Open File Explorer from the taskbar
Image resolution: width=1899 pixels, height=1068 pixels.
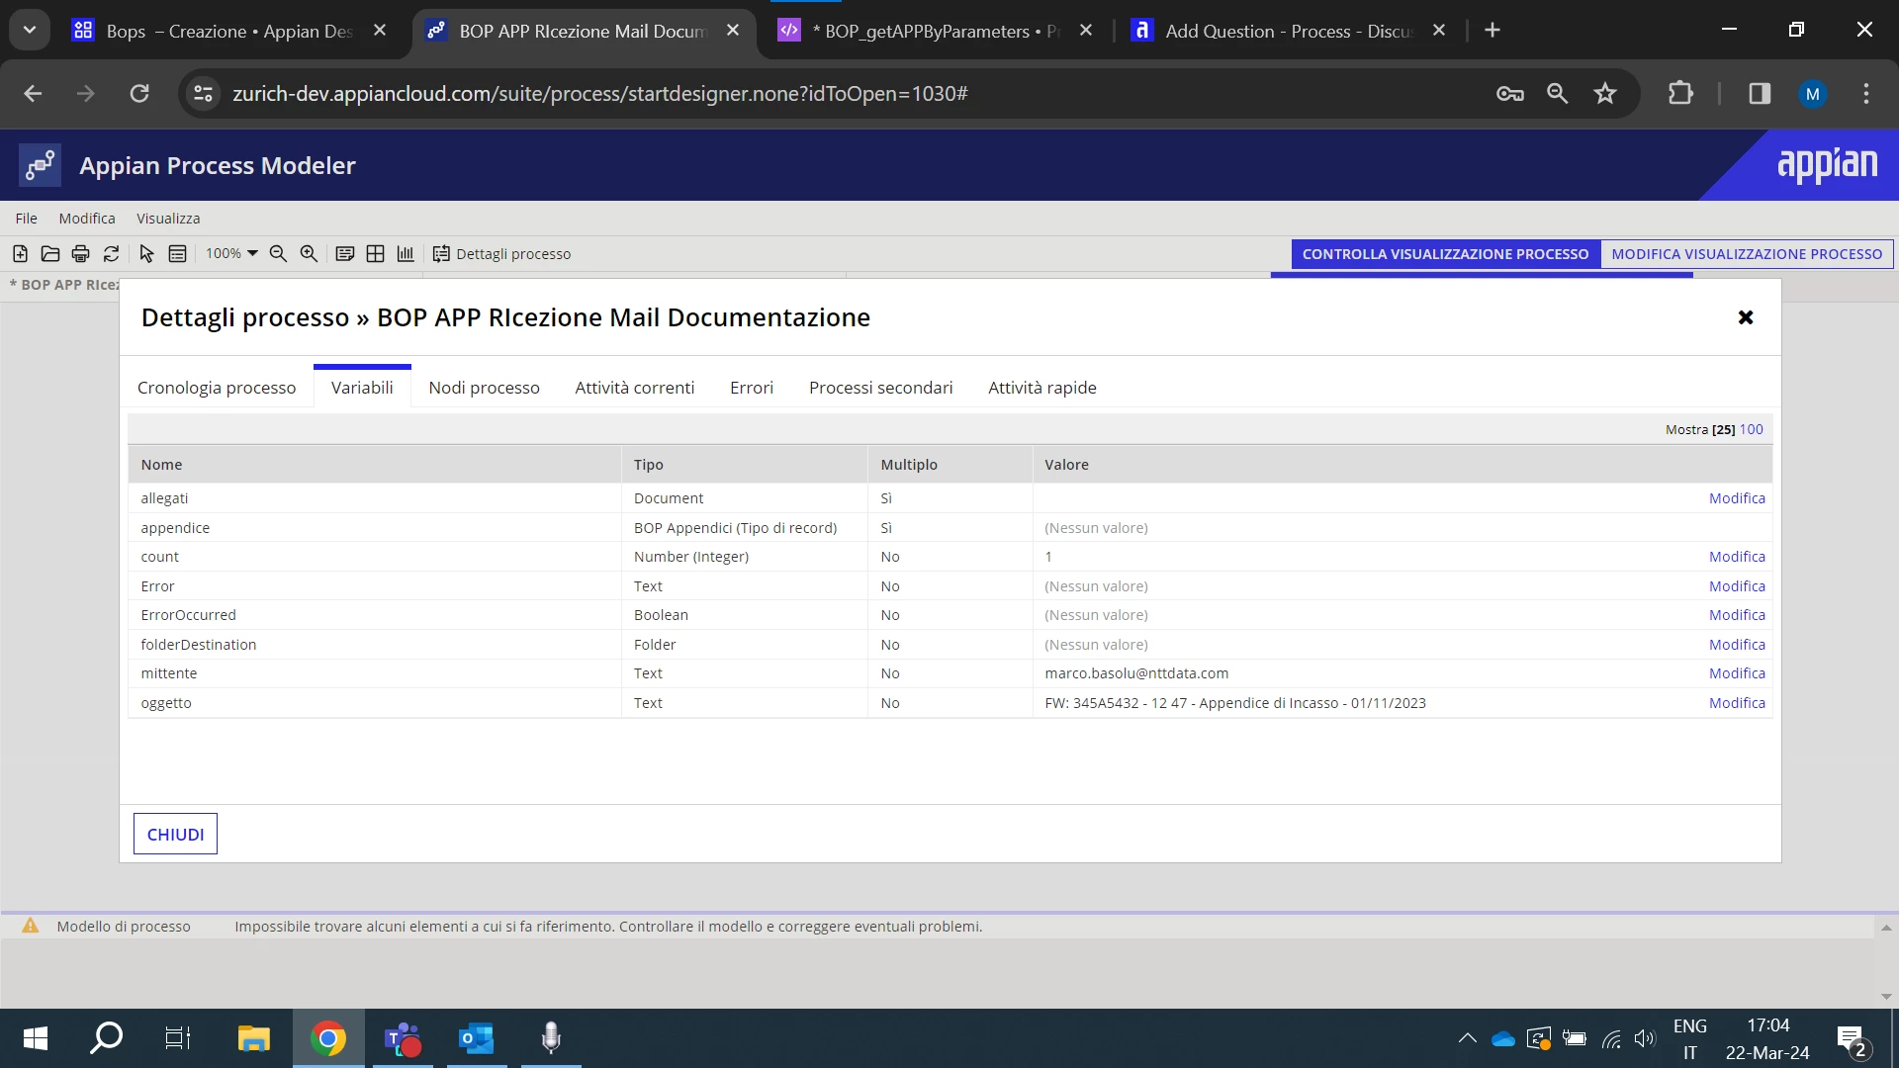pos(254,1038)
